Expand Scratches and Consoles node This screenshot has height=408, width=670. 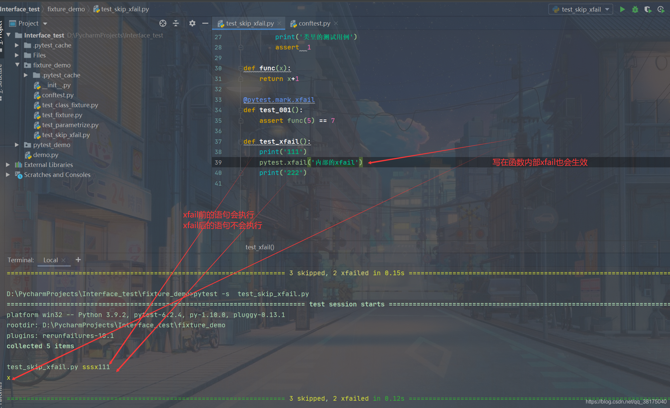pos(8,175)
